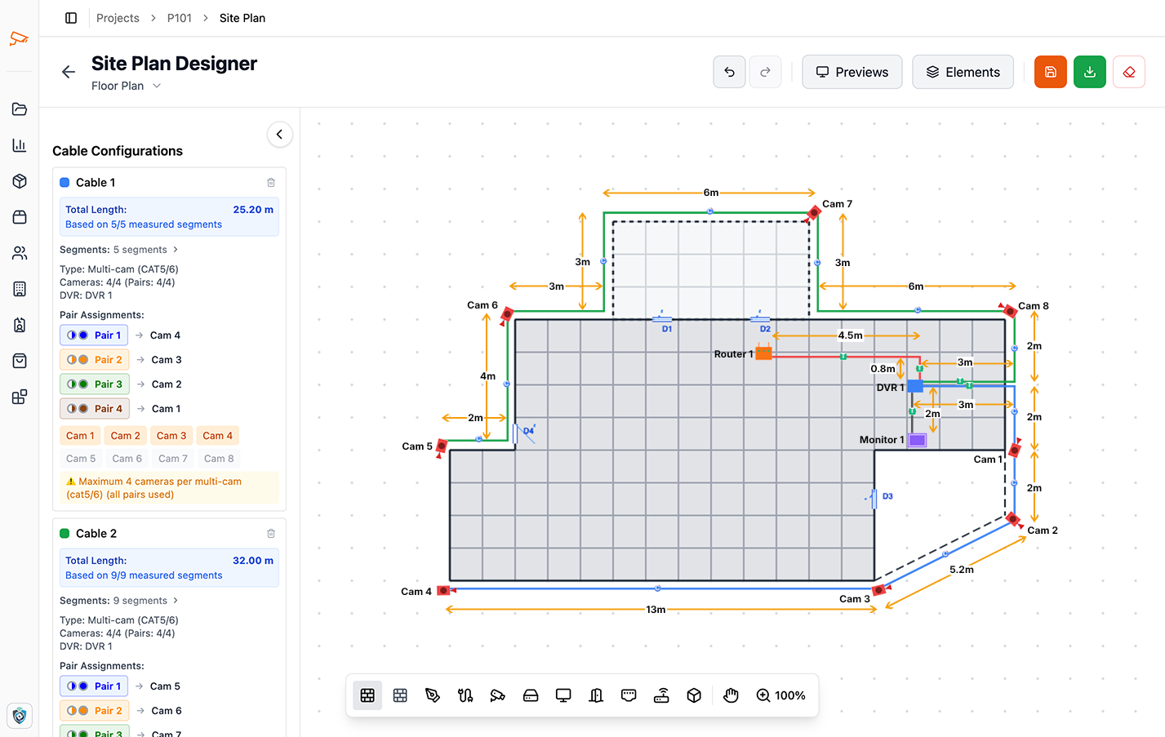Toggle the greyed Cam 5 chip in Cable 1
Image resolution: width=1165 pixels, height=737 pixels.
[81, 459]
